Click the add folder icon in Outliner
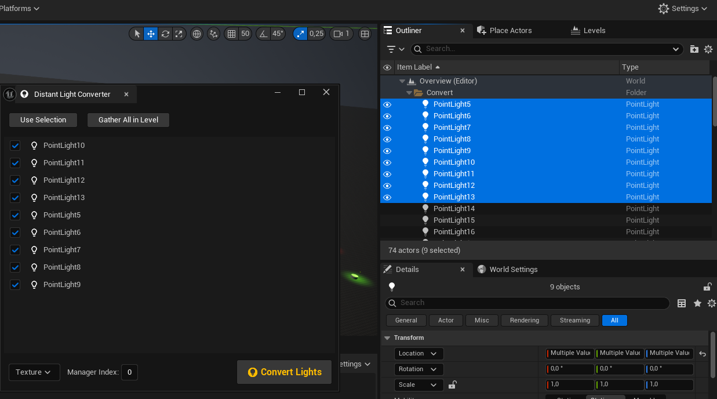Image resolution: width=717 pixels, height=399 pixels. [x=694, y=49]
